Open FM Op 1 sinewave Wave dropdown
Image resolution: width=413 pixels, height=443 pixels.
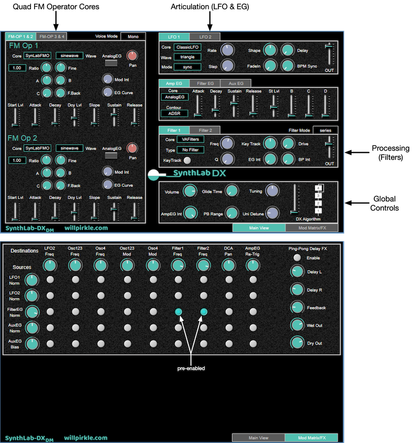[x=69, y=56]
